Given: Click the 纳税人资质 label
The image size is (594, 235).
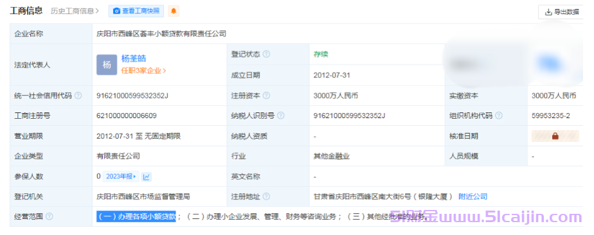Looking at the screenshot, I should click(x=249, y=136).
